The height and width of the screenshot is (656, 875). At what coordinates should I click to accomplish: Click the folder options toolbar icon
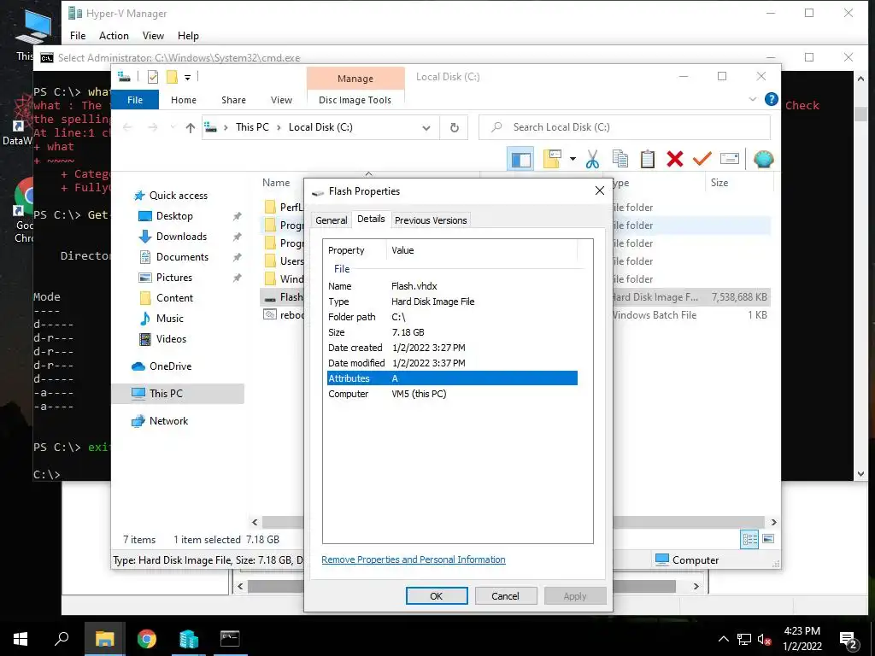(552, 159)
